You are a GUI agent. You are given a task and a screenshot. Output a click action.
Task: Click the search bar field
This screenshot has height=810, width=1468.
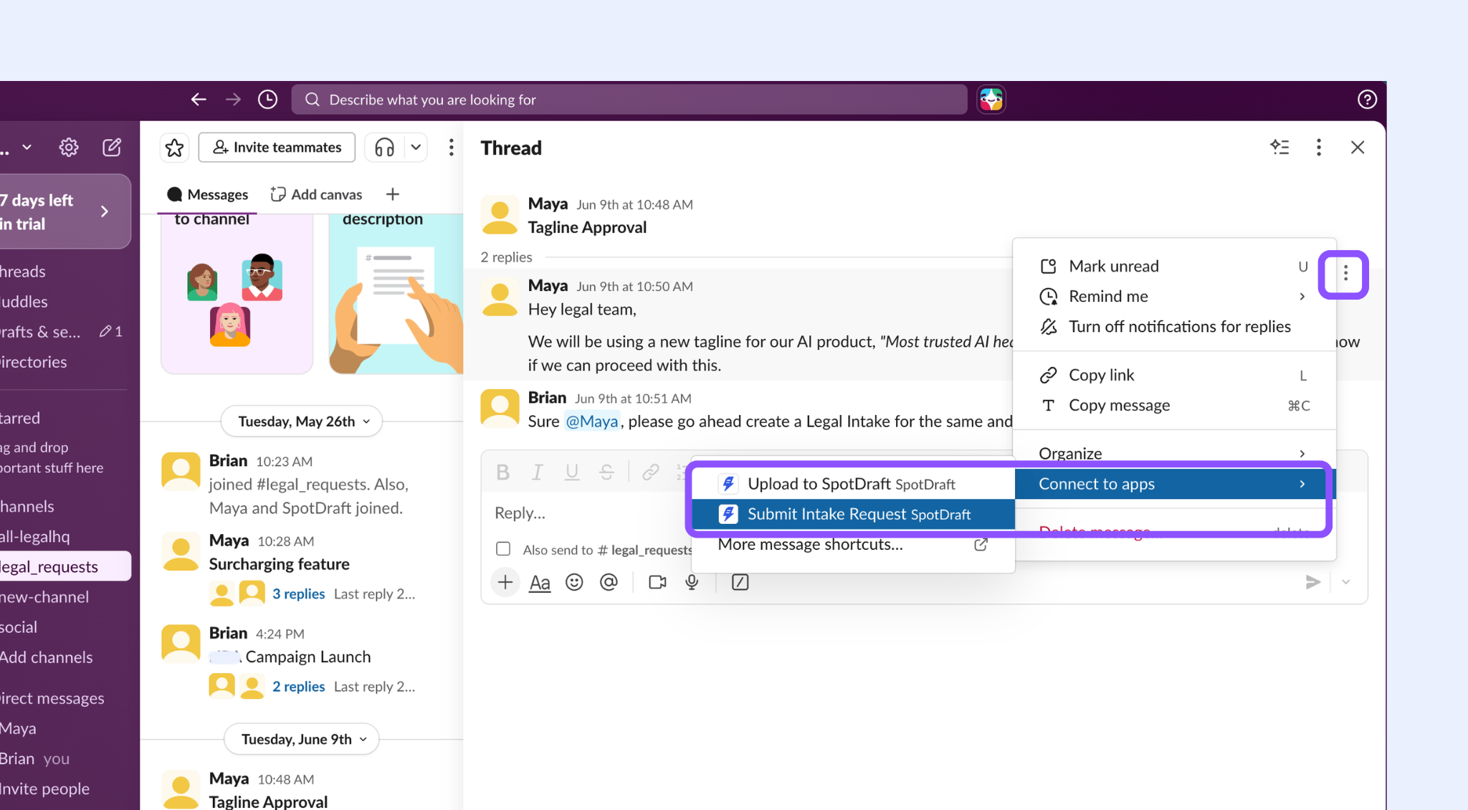click(x=629, y=100)
